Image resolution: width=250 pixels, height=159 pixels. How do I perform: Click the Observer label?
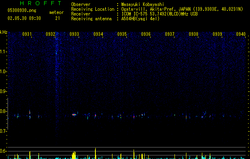click(81, 4)
